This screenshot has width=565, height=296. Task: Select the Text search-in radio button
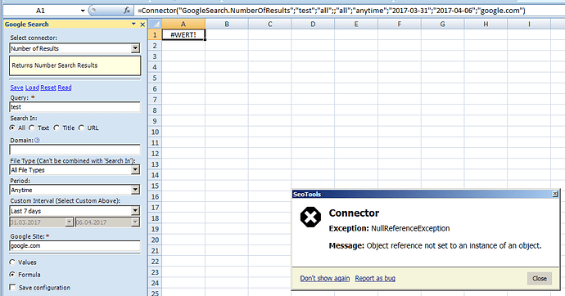point(32,128)
